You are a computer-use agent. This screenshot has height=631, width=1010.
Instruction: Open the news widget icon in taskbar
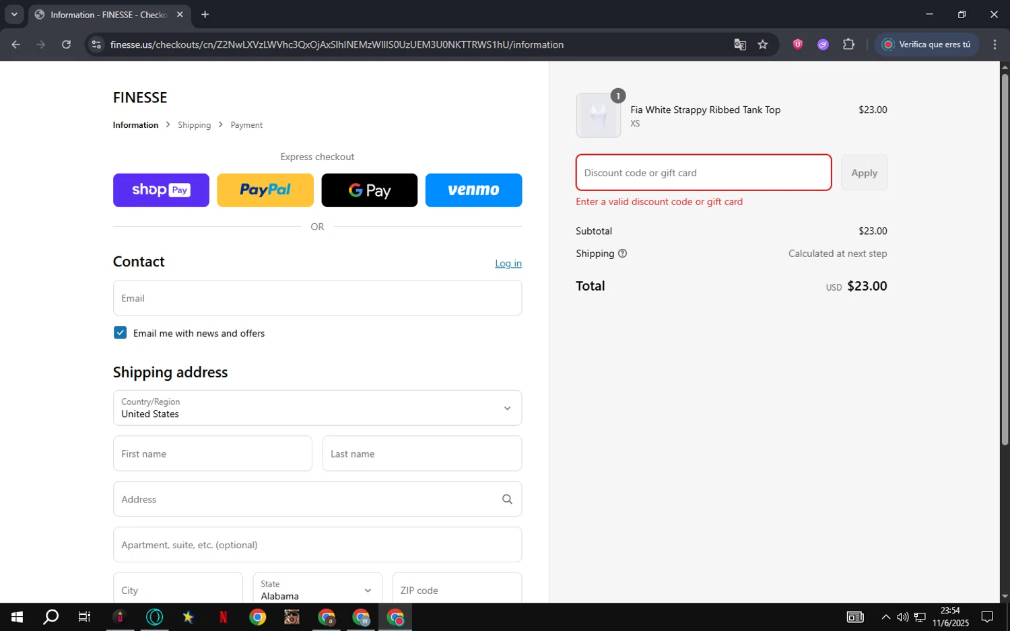[855, 617]
